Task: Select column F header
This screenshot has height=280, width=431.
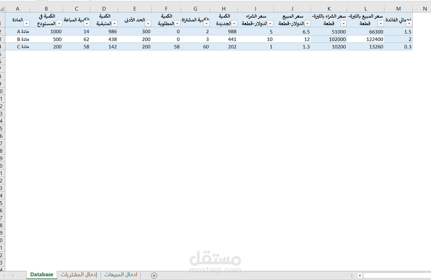Action: pos(166,9)
